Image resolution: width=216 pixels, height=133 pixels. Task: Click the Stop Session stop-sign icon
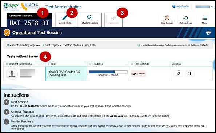click(167, 18)
